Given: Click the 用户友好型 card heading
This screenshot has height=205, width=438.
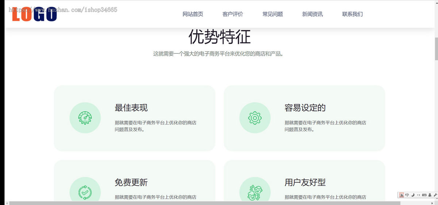Looking at the screenshot, I should [305, 182].
